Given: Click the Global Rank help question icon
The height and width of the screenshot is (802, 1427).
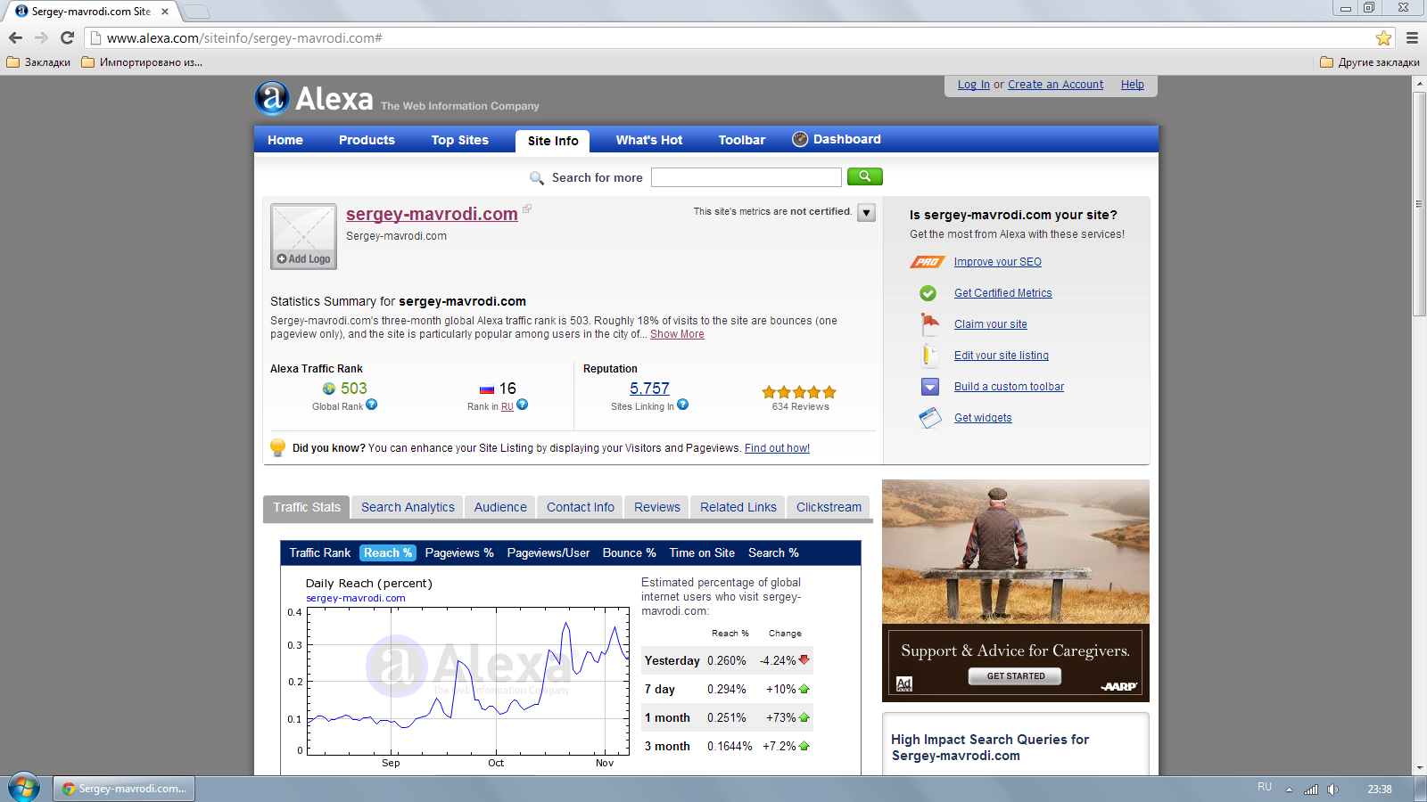Looking at the screenshot, I should pos(372,405).
